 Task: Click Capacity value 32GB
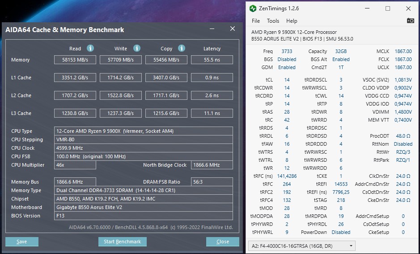(341, 51)
